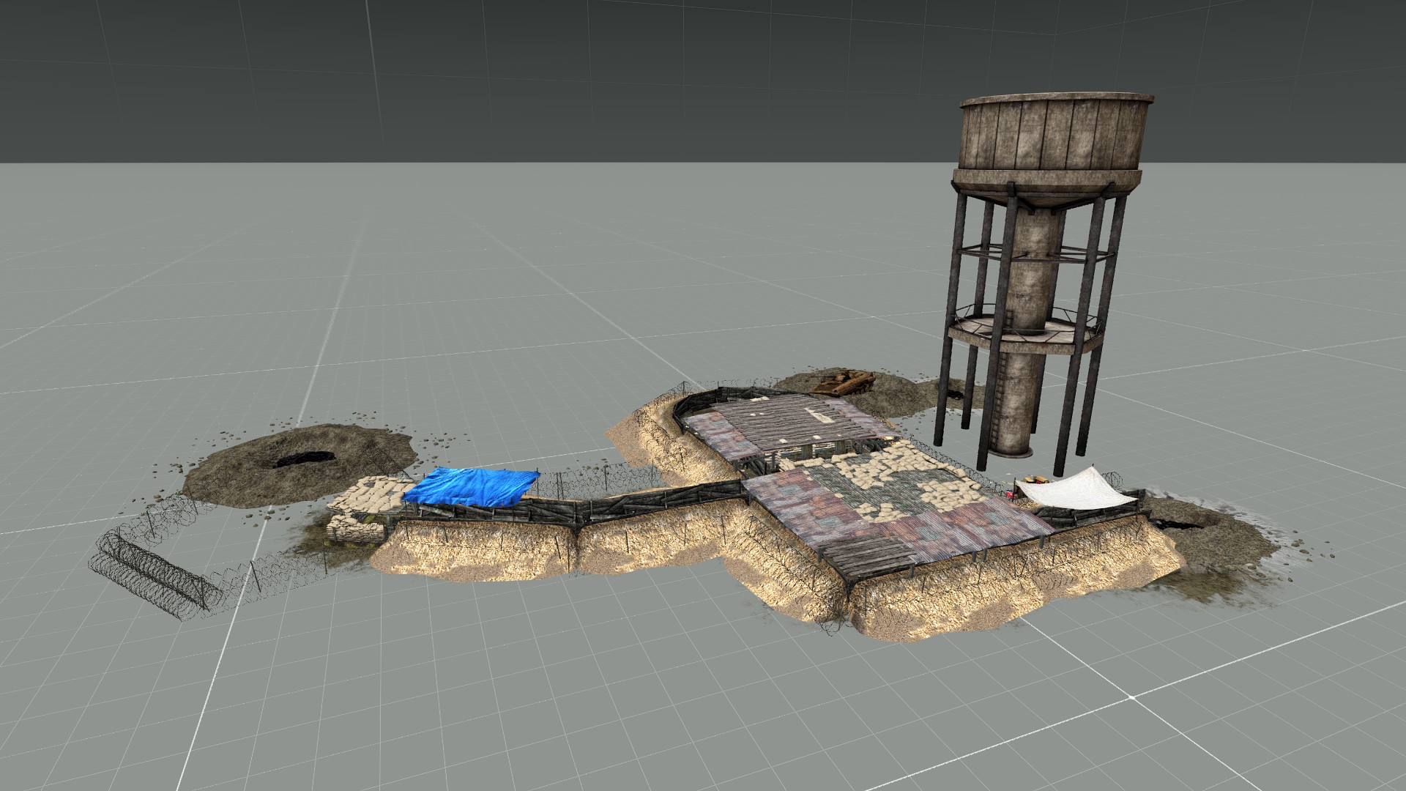
Task: Select the rusty tank wreck
Action: [x=845, y=382]
